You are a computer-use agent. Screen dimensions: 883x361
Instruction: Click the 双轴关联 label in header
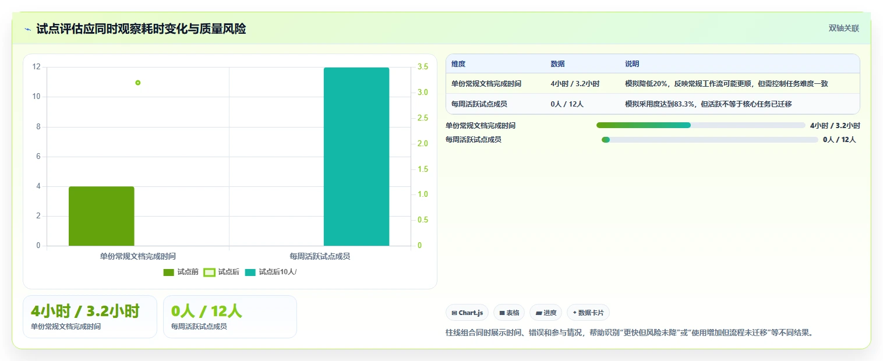click(x=844, y=28)
